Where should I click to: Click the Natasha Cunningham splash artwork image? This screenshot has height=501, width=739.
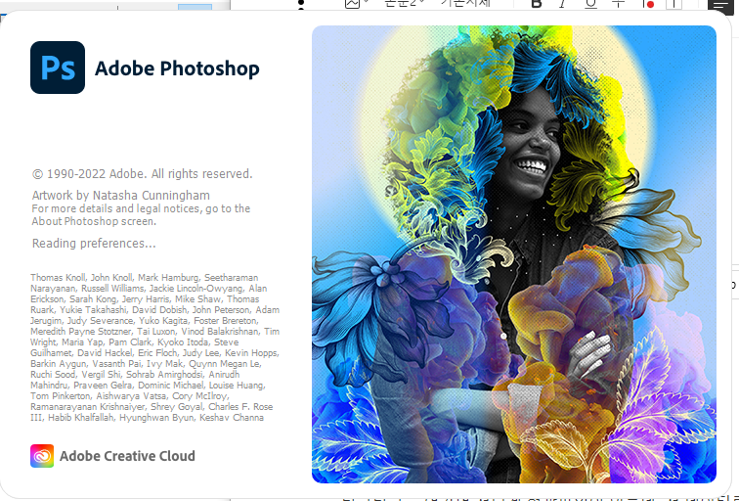(x=514, y=254)
